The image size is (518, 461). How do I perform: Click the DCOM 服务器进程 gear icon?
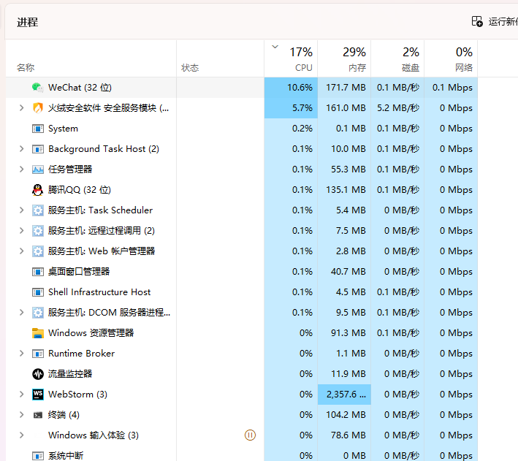(38, 313)
